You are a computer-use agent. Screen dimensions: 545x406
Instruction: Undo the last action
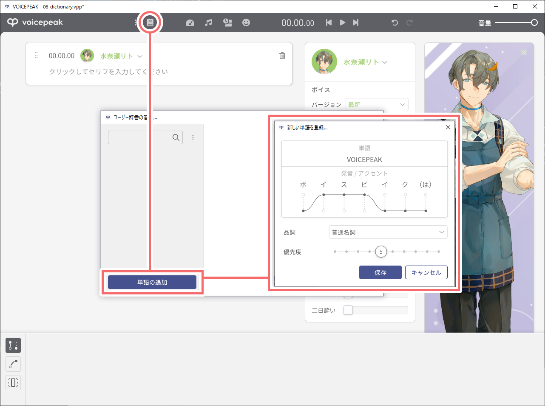[395, 23]
